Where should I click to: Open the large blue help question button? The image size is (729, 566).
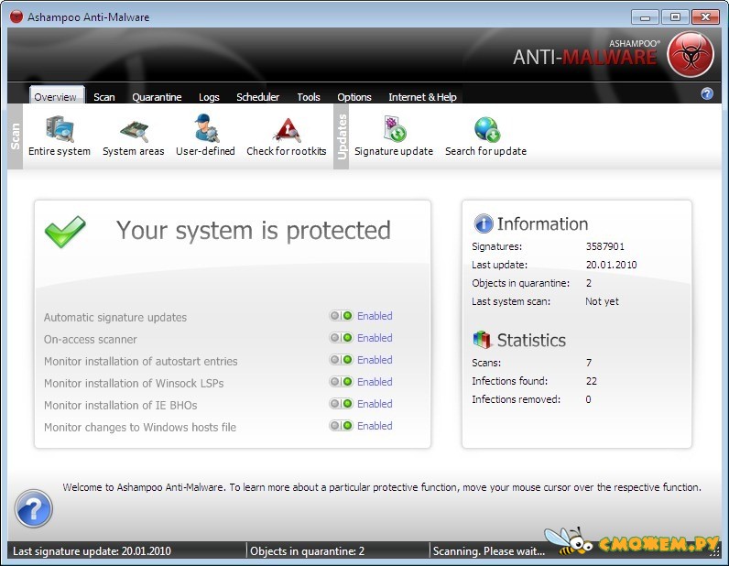34,508
